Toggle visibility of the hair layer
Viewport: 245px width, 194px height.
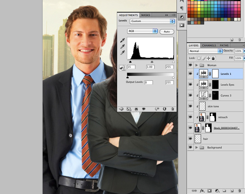pyautogui.click(x=190, y=139)
